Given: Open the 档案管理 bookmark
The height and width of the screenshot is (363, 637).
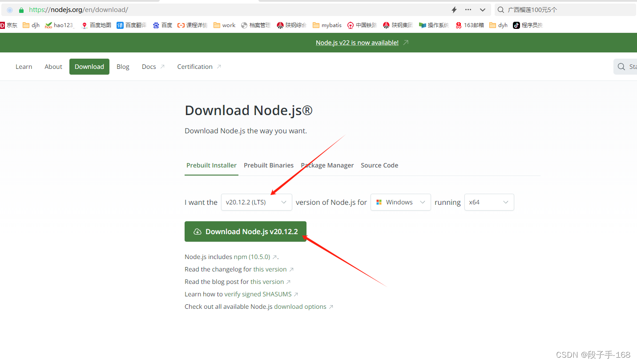Looking at the screenshot, I should click(256, 25).
